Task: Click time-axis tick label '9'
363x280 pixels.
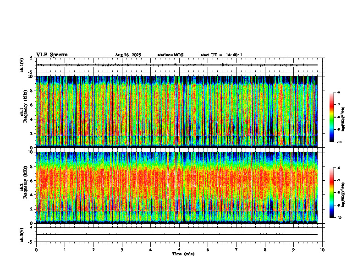Action: pyautogui.click(x=293, y=250)
